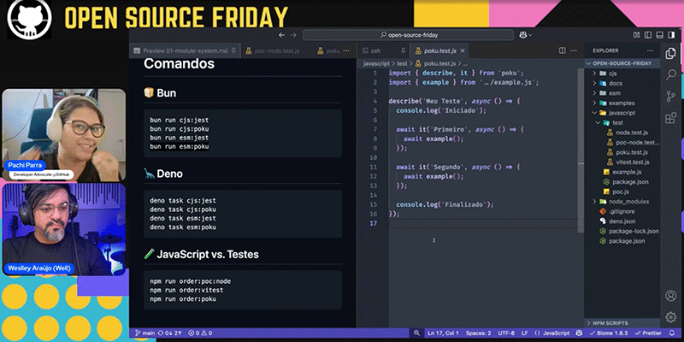Expand the cjs folder
The height and width of the screenshot is (342, 684).
click(612, 74)
